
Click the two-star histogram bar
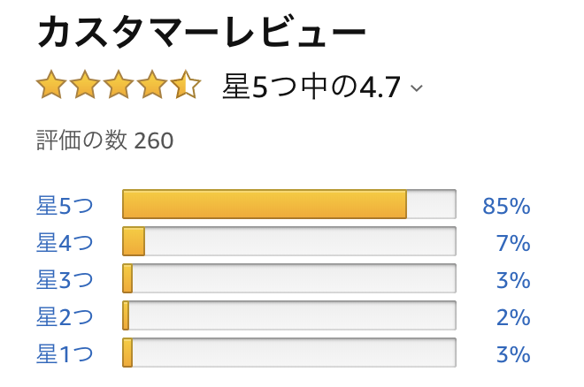(289, 315)
